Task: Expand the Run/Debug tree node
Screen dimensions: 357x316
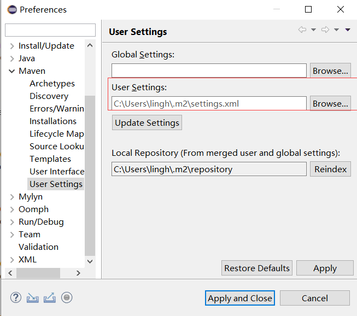Action: click(12, 222)
